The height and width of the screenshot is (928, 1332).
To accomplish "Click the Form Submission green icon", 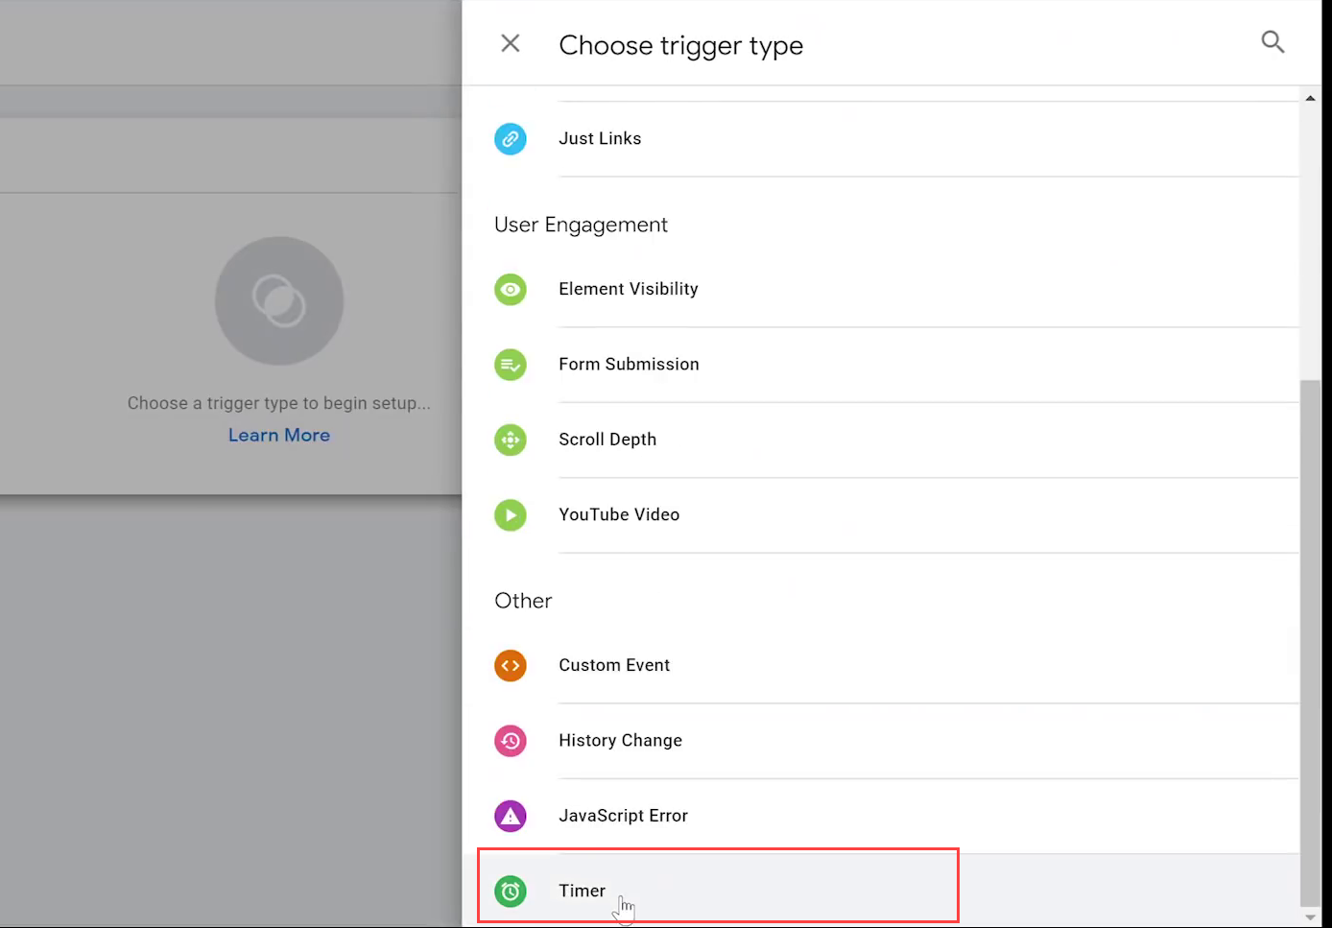I will (511, 365).
